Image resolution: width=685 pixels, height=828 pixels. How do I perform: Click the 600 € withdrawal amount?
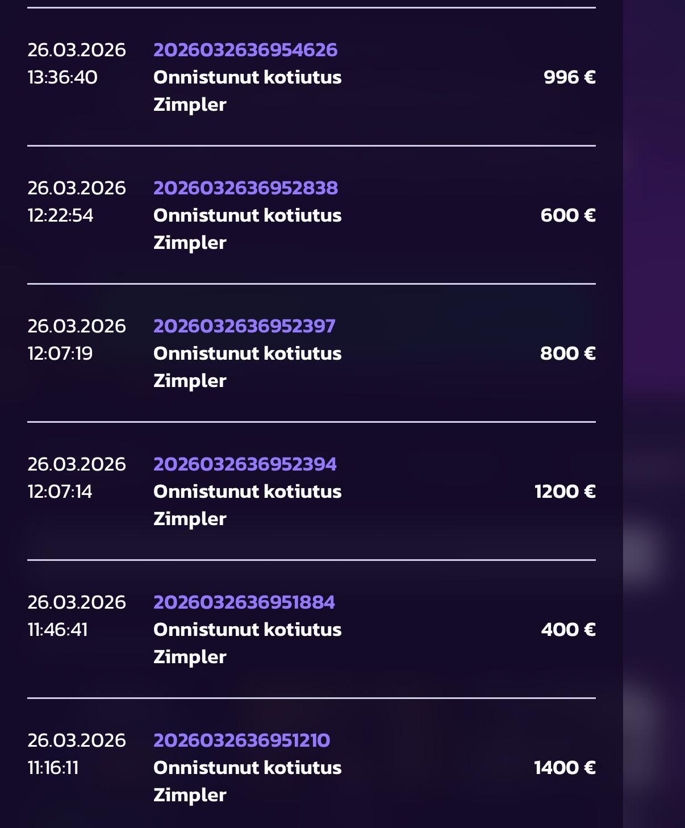click(567, 215)
